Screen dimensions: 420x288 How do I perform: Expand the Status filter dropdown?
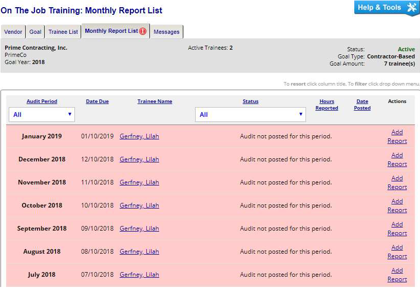click(250, 115)
